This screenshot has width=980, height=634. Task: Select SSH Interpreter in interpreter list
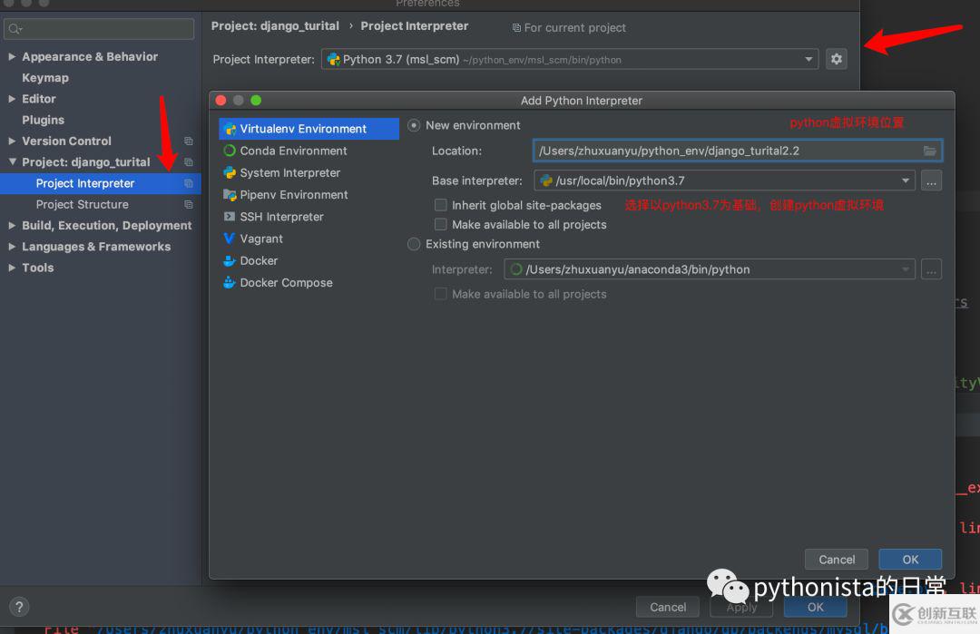pos(309,217)
